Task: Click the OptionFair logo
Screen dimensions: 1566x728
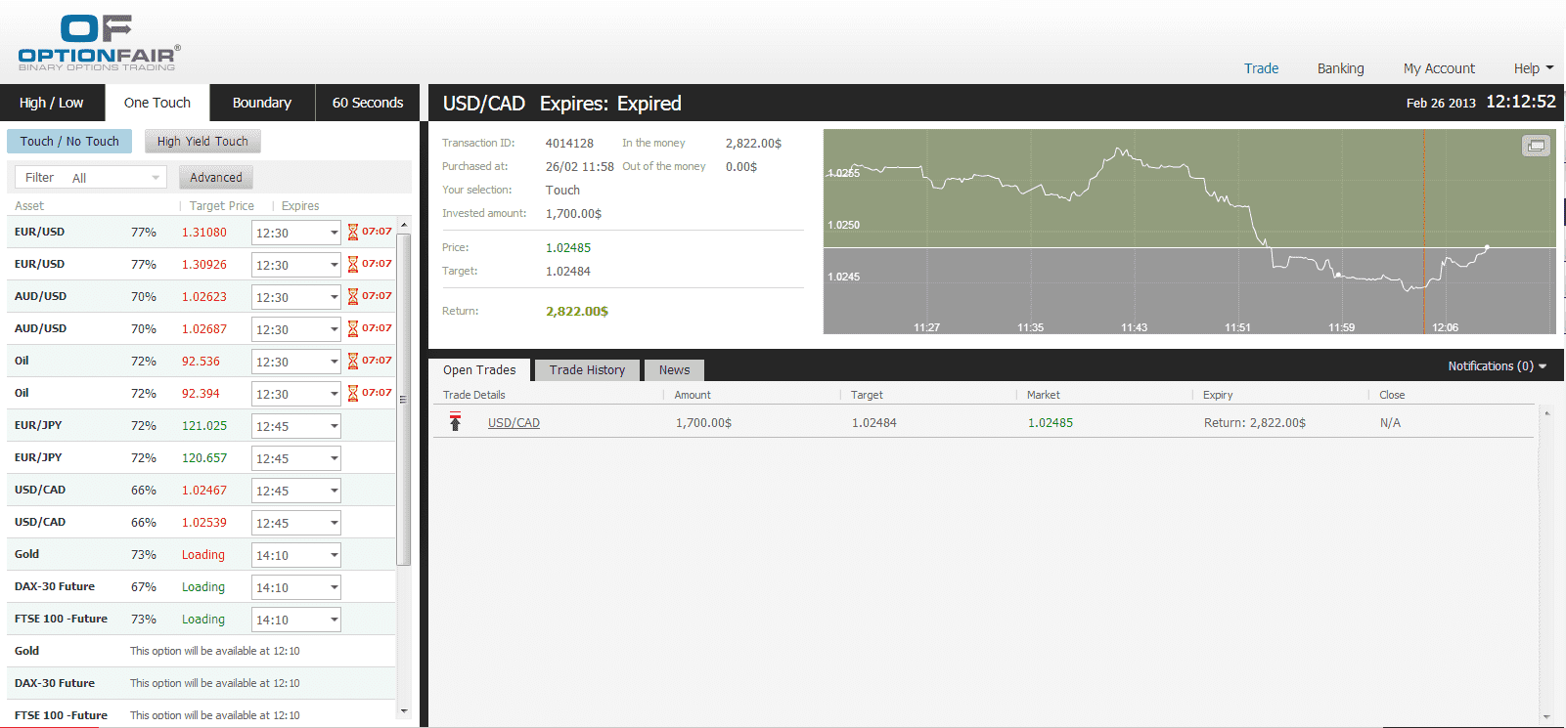Action: (x=98, y=43)
